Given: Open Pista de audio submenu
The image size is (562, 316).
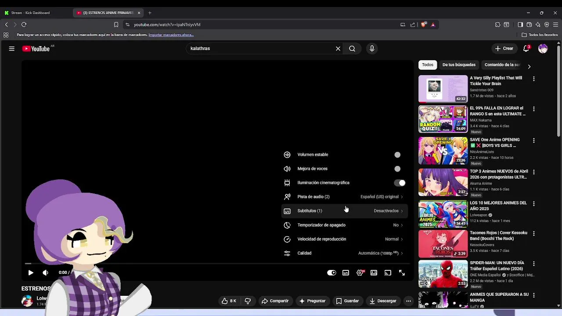Looking at the screenshot, I should (344, 197).
